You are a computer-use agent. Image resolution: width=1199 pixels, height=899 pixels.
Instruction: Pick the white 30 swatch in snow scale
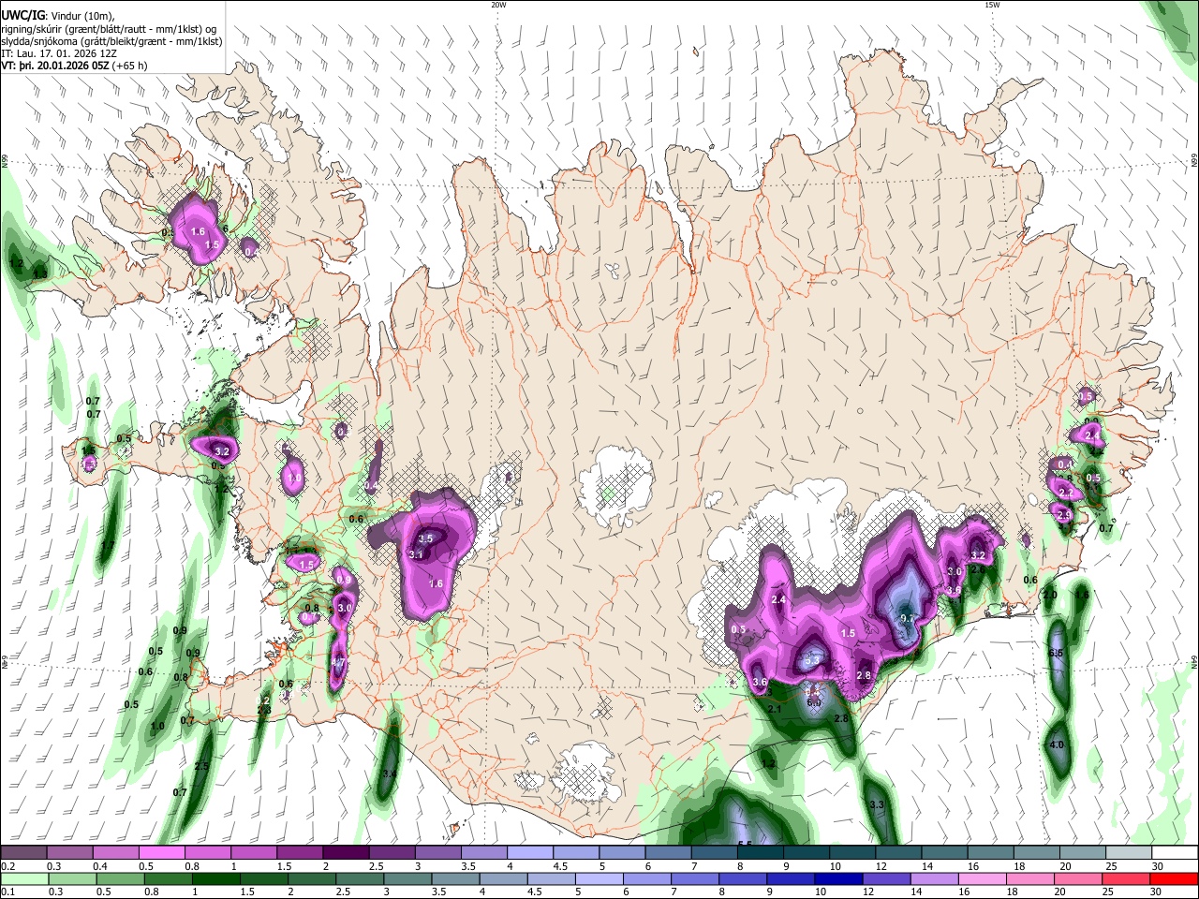(x=1174, y=853)
